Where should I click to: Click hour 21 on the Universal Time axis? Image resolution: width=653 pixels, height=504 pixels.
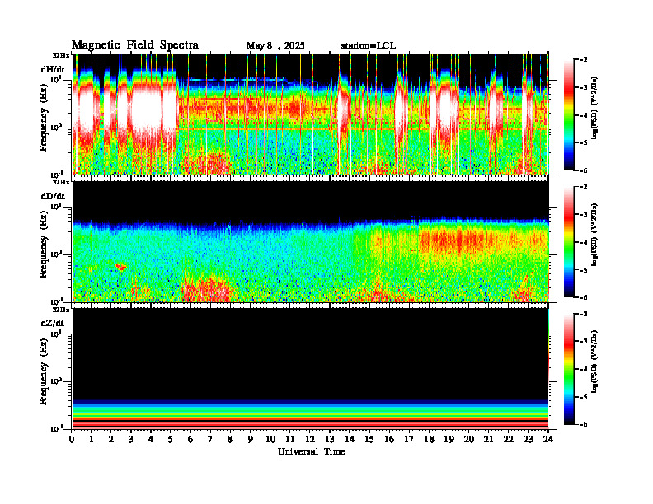click(x=488, y=439)
